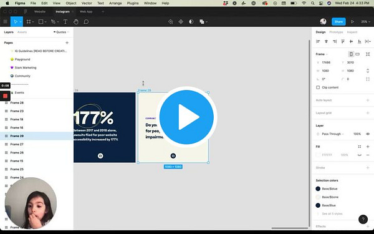Switch to the Inspect tab
Screen dimensions: 374x234
352,32
